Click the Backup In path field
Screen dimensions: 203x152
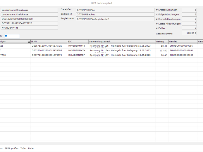click(115, 14)
